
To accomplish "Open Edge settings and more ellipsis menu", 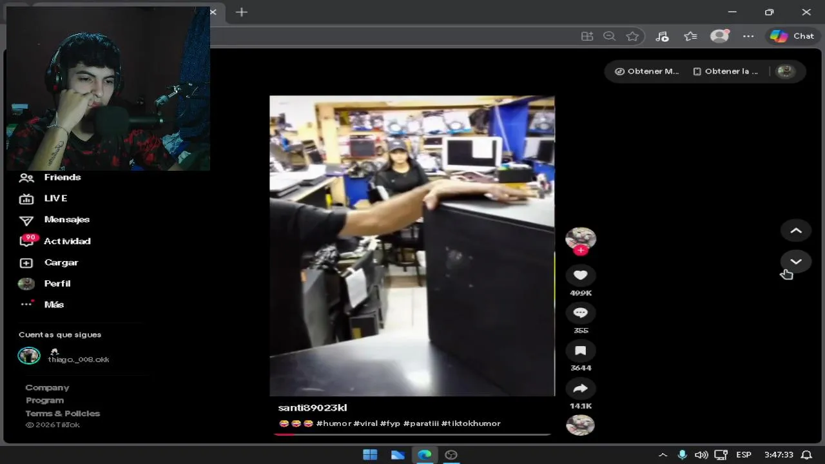I will [x=748, y=36].
